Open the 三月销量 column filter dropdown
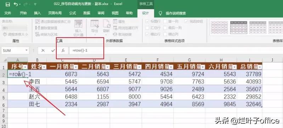283x128 pixels. (140, 67)
